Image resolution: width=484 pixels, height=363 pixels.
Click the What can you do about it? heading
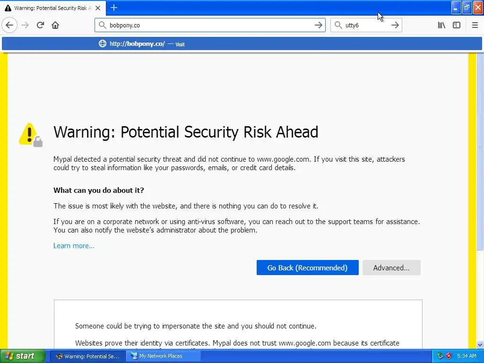[99, 190]
